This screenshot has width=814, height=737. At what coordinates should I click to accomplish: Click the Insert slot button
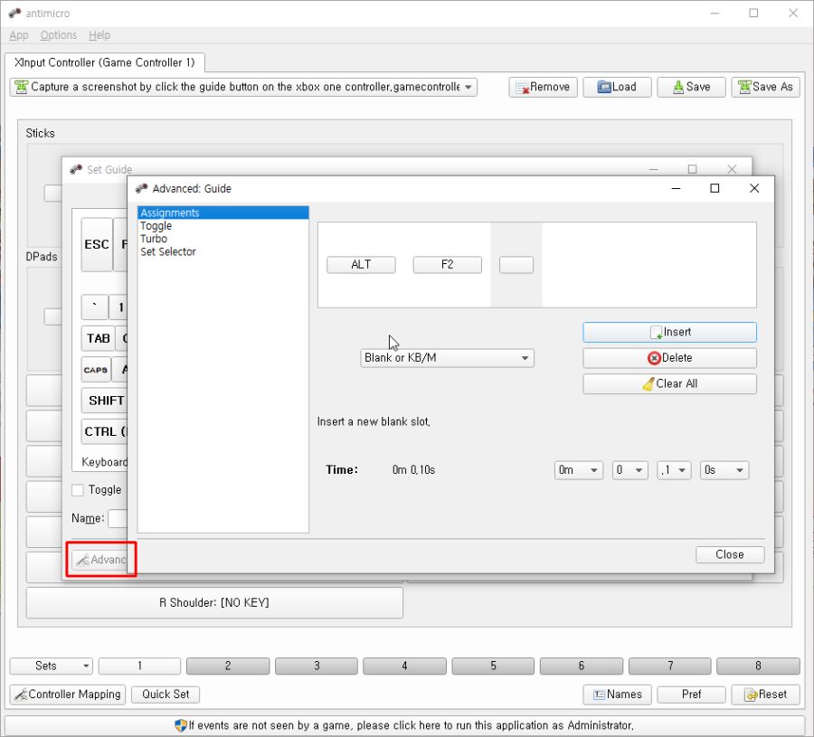coord(669,332)
